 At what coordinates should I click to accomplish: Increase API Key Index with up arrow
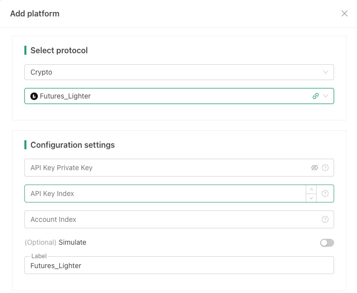311,190
